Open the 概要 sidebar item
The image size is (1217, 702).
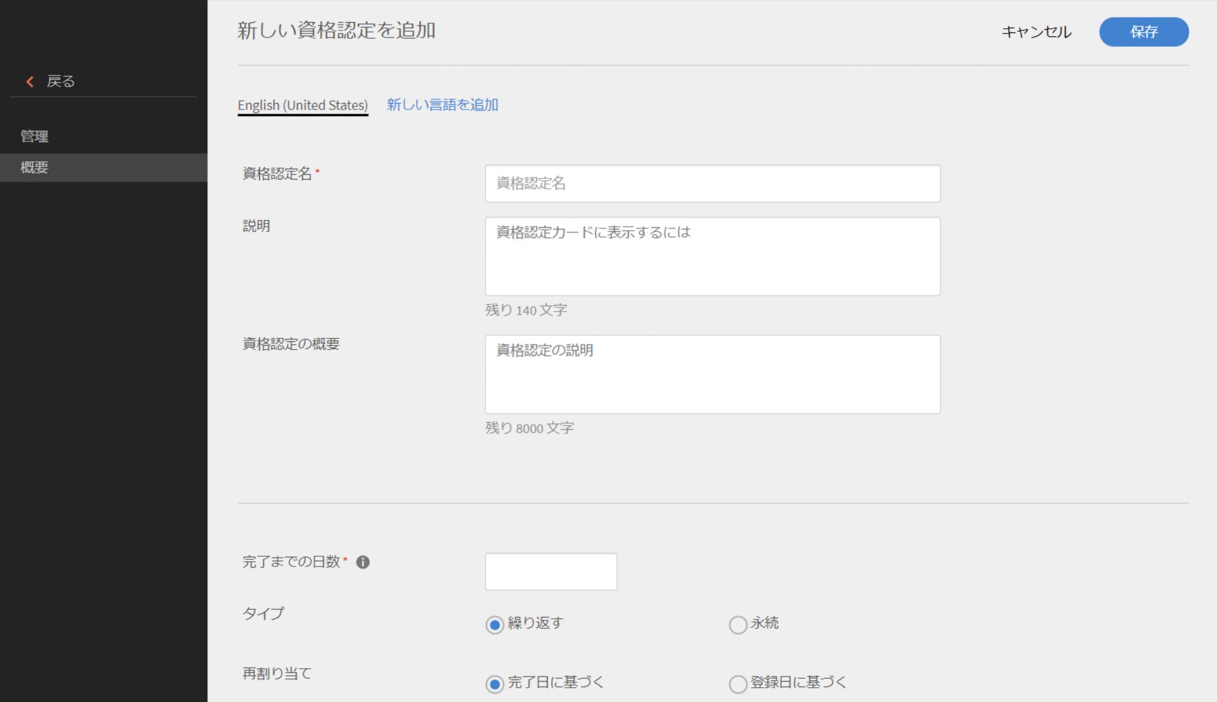pyautogui.click(x=103, y=168)
